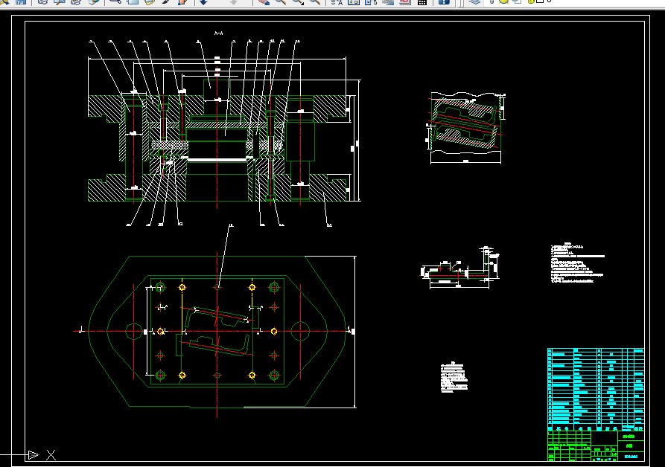
Task: Select the large right guide circle in the plan view
Action: tap(300, 332)
